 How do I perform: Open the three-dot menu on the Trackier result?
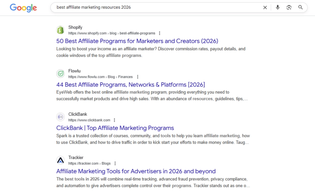tap(115, 163)
